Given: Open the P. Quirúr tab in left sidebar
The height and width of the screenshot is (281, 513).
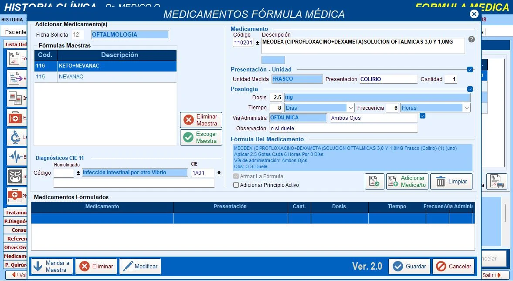Looking at the screenshot, I should 15,264.
